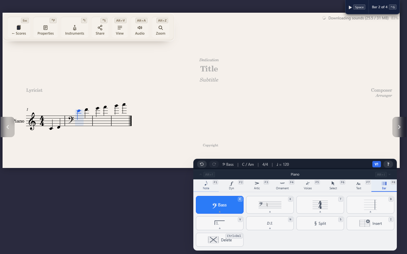Edit the Arranger text
Image resolution: width=407 pixels, height=254 pixels.
click(x=384, y=96)
